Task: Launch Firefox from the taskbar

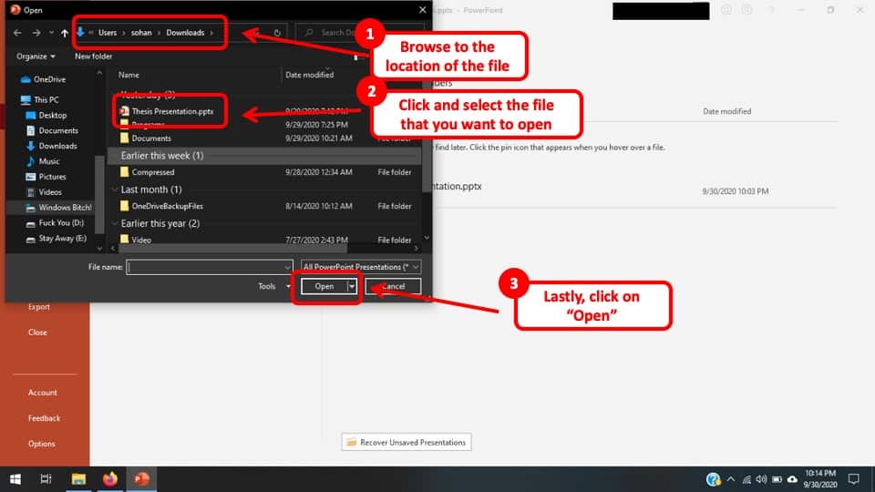Action: click(x=110, y=479)
